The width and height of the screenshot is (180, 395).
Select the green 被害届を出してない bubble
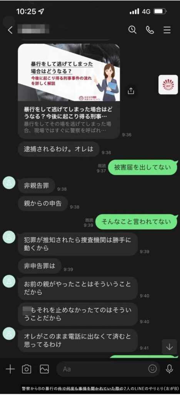click(143, 167)
